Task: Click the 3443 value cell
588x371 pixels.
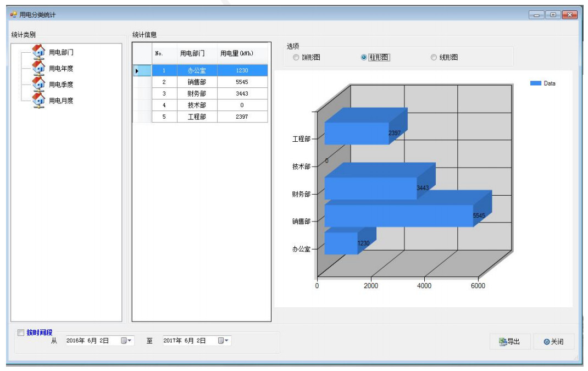Action: coord(243,93)
